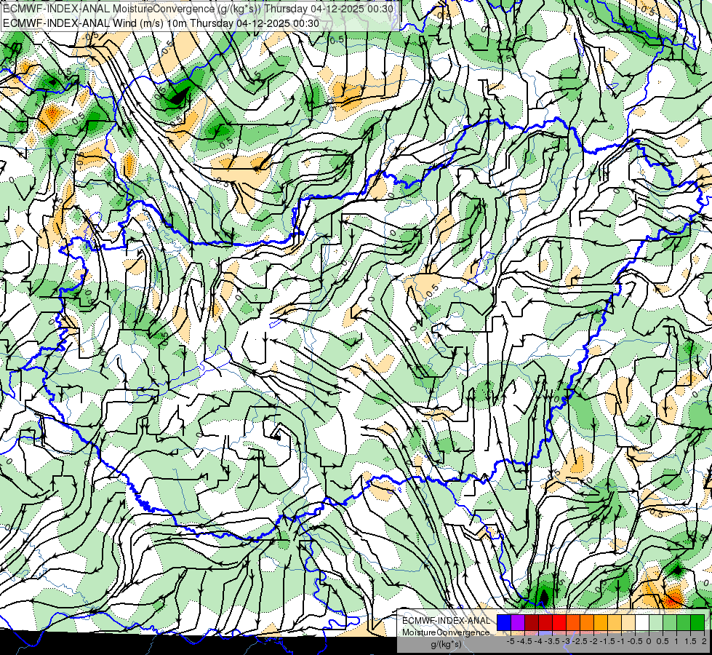Viewport: 712px width, 655px height.
Task: Click the 'ECMWF-INDEX-ANAL' label inside the legend box
Action: 446,621
